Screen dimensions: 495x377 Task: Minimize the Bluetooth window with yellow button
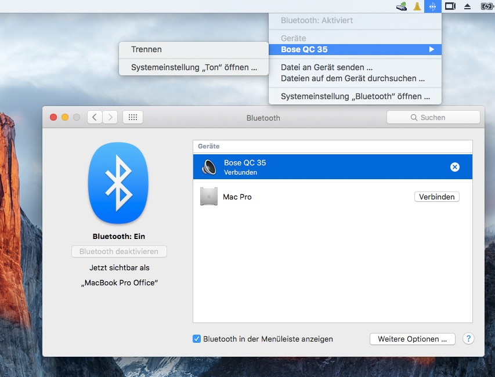(x=65, y=117)
